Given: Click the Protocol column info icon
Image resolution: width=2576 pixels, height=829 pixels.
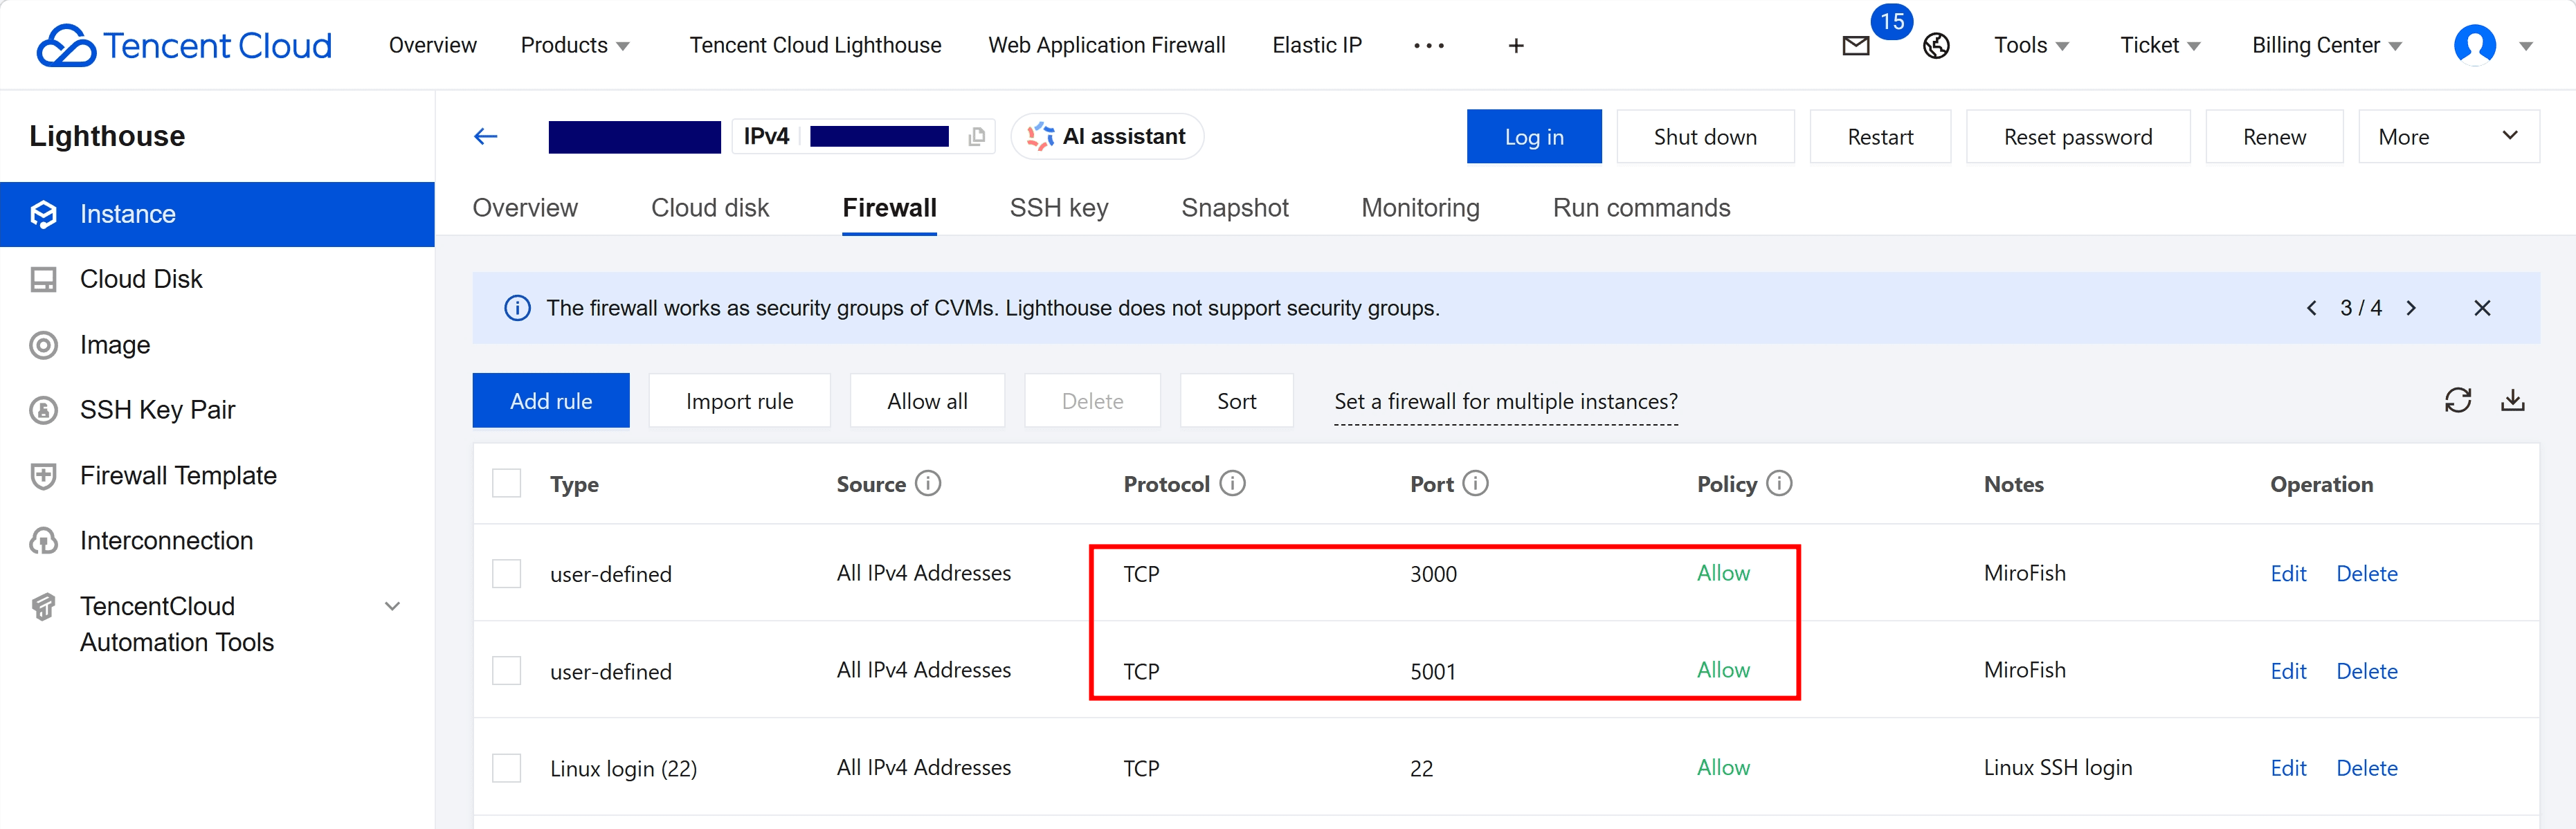Looking at the screenshot, I should (x=1232, y=484).
